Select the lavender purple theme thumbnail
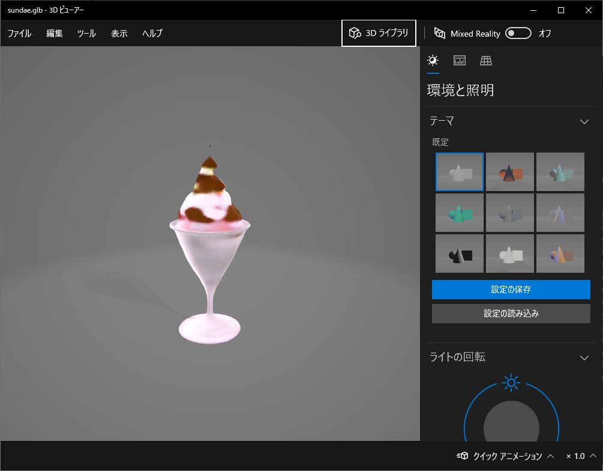 point(560,213)
